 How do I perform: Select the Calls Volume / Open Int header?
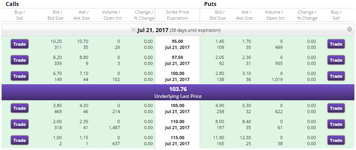[112, 15]
